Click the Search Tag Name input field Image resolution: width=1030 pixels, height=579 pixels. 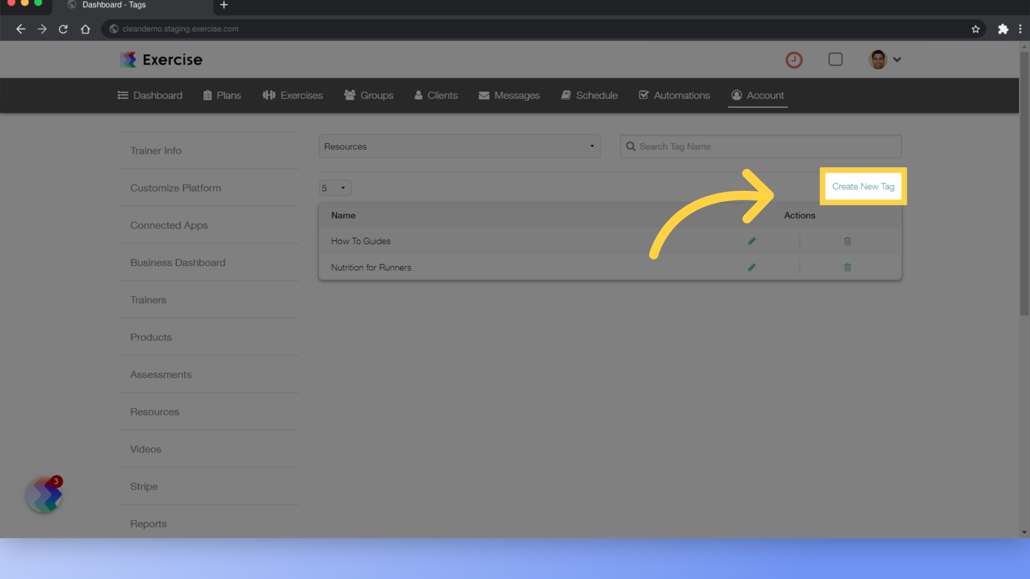tap(761, 146)
